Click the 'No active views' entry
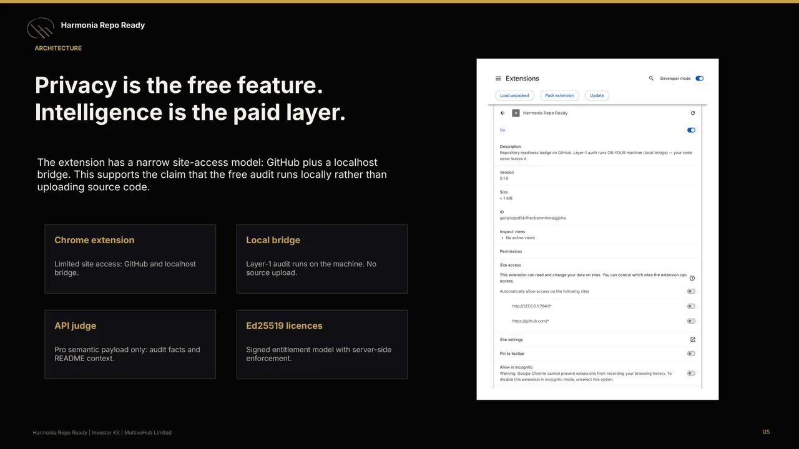Viewport: 799px width, 449px height. [520, 238]
